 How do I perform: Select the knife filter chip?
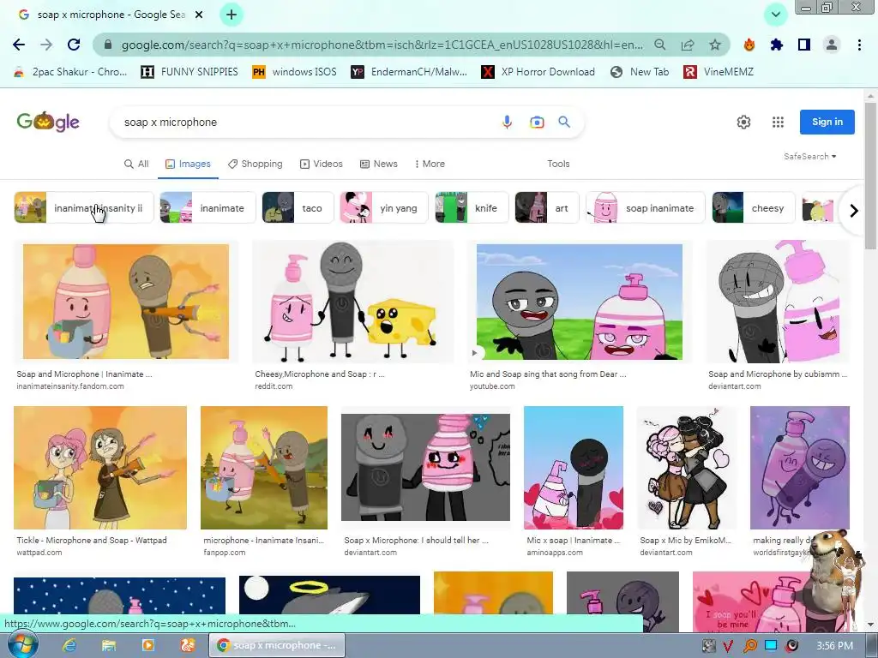[x=472, y=208]
